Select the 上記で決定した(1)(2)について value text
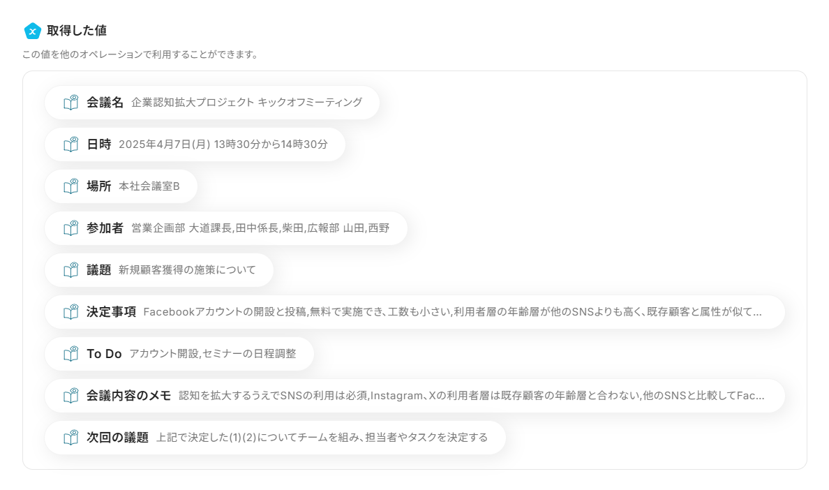This screenshot has width=829, height=490. (x=321, y=438)
